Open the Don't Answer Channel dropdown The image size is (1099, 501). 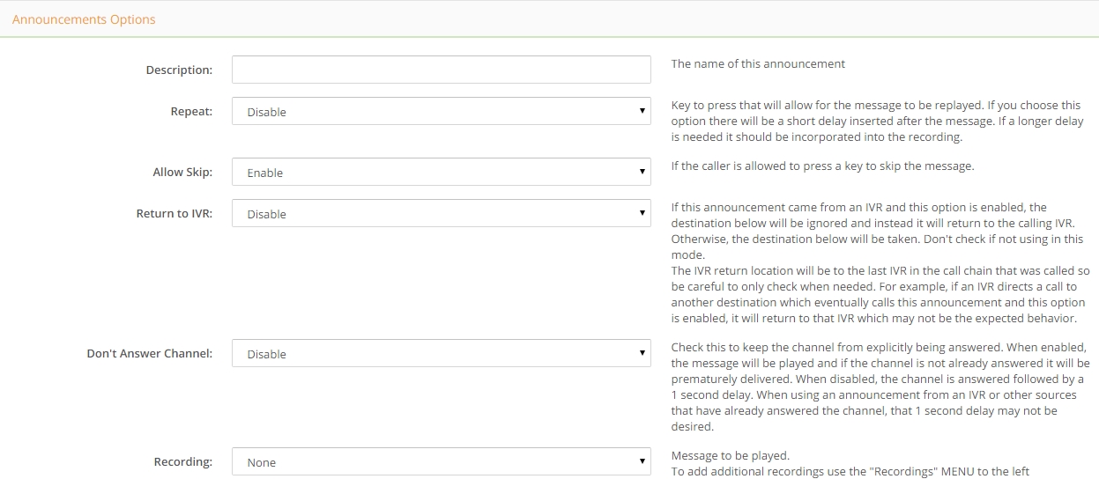pyautogui.click(x=441, y=353)
